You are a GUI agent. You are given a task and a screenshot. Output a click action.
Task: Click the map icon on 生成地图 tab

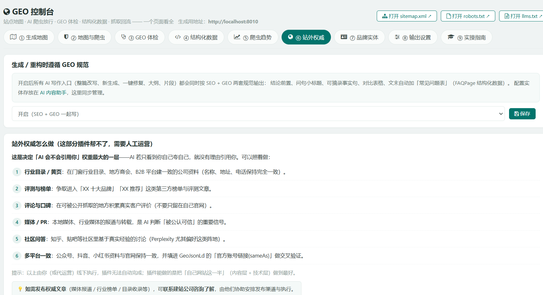[x=13, y=37]
